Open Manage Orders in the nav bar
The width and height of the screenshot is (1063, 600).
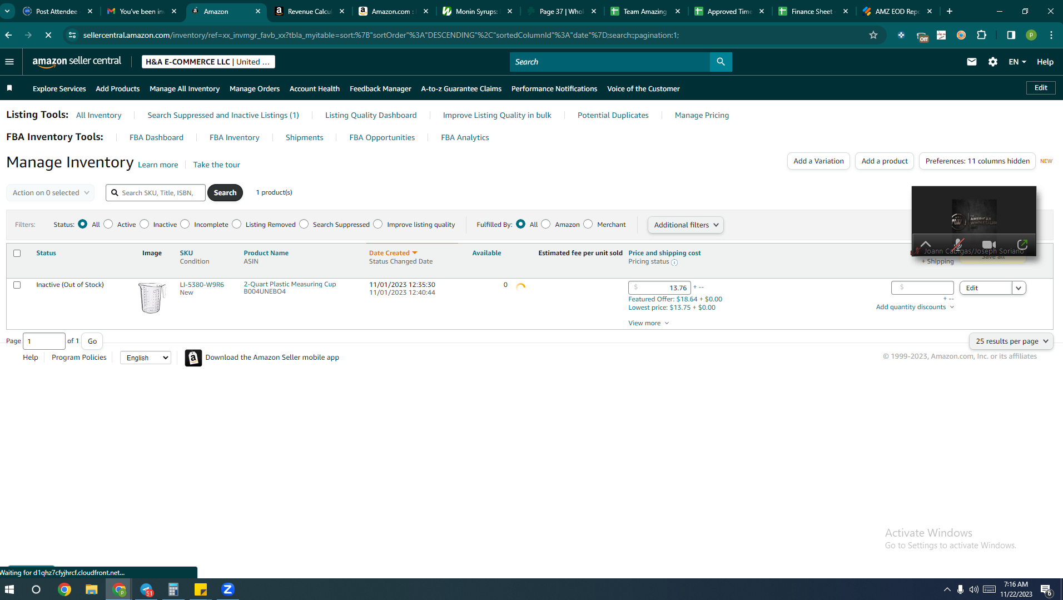click(255, 89)
